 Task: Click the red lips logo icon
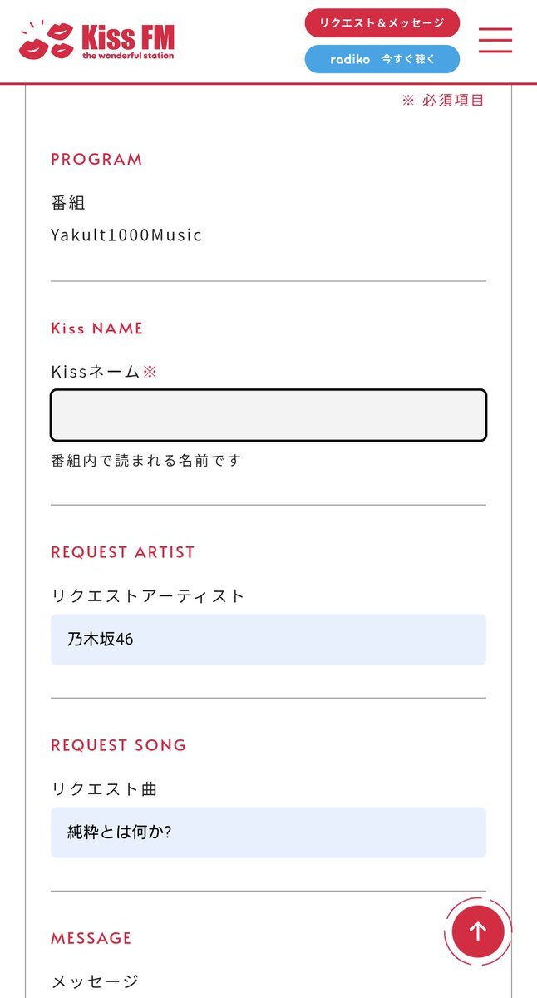(46, 41)
